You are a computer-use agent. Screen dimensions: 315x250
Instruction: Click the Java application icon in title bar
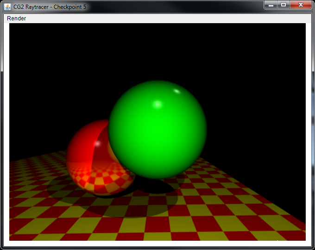tap(8, 7)
